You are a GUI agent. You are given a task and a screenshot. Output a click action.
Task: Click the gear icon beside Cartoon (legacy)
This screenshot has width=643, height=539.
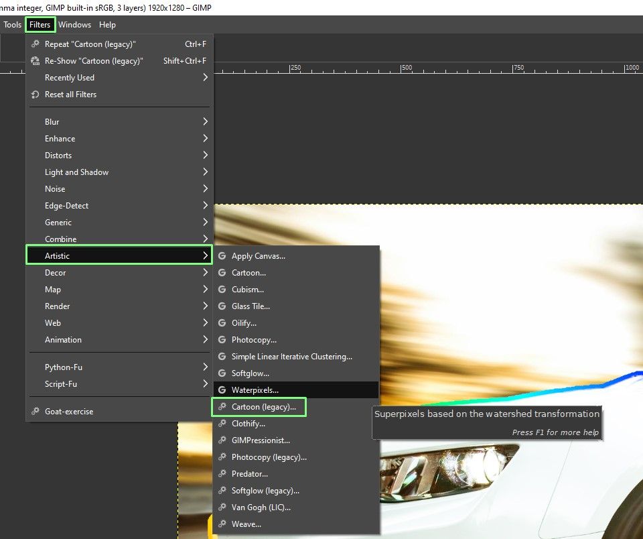click(x=222, y=407)
